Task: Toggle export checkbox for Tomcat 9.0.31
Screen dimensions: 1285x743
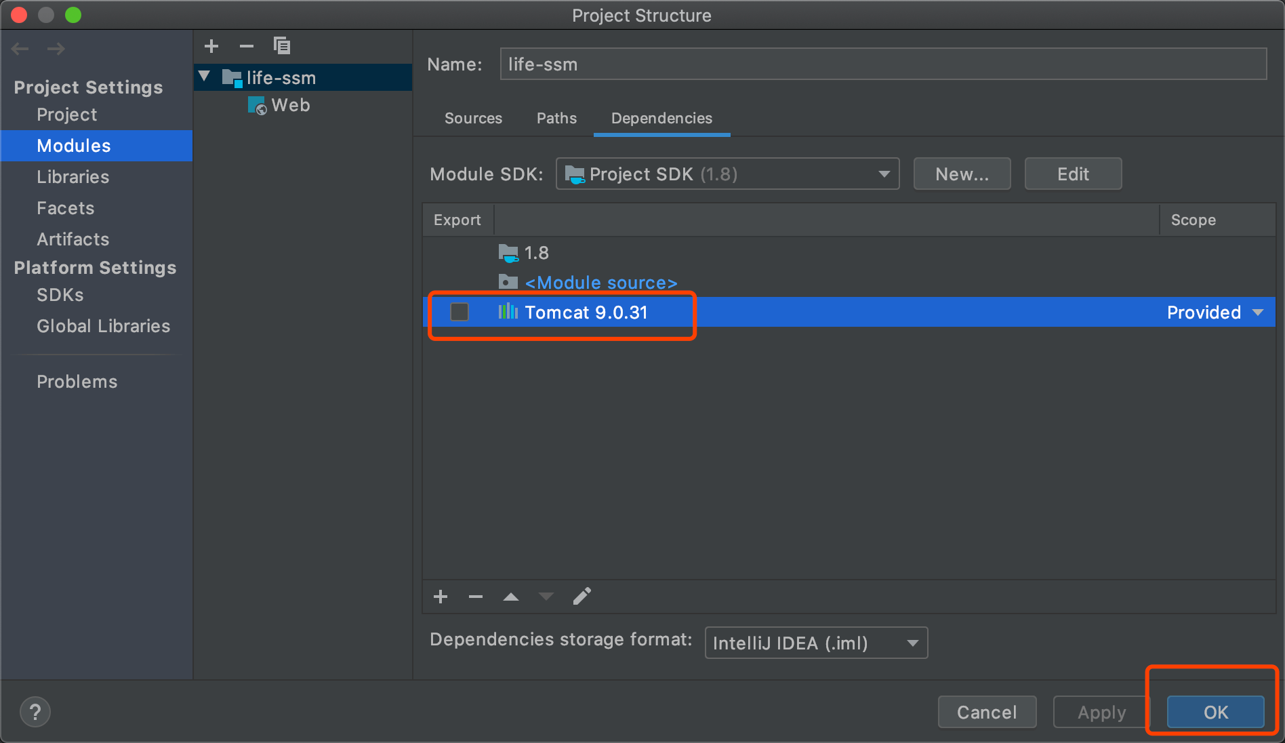Action: point(460,312)
